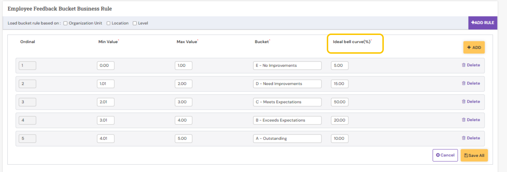This screenshot has height=172, width=507.
Task: Click the Cancel button
Action: [445, 155]
